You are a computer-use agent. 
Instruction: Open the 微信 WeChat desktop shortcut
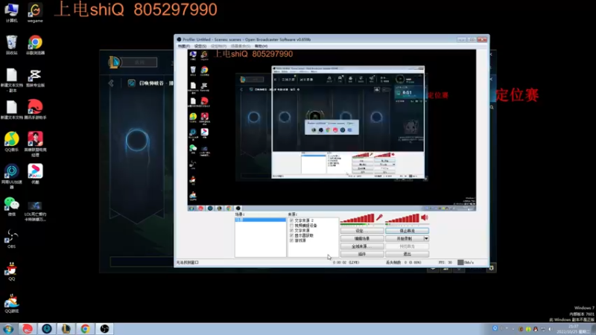(11, 206)
